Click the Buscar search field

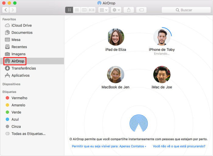click(x=186, y=10)
